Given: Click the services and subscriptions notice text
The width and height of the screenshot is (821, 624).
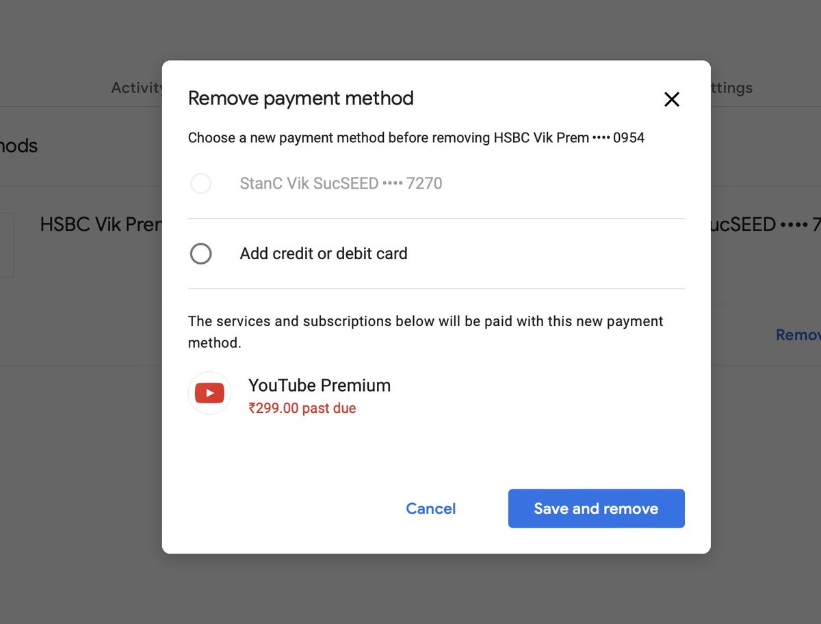Looking at the screenshot, I should tap(426, 331).
